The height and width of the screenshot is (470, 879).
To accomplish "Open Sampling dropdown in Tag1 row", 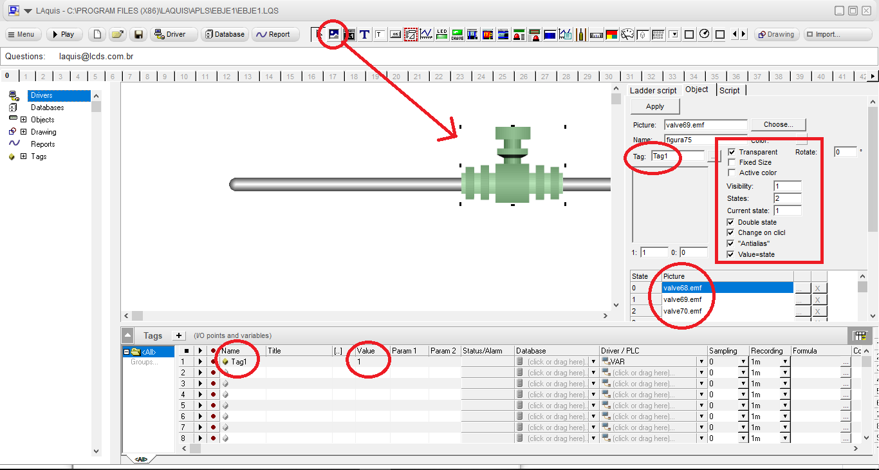I will 743,362.
